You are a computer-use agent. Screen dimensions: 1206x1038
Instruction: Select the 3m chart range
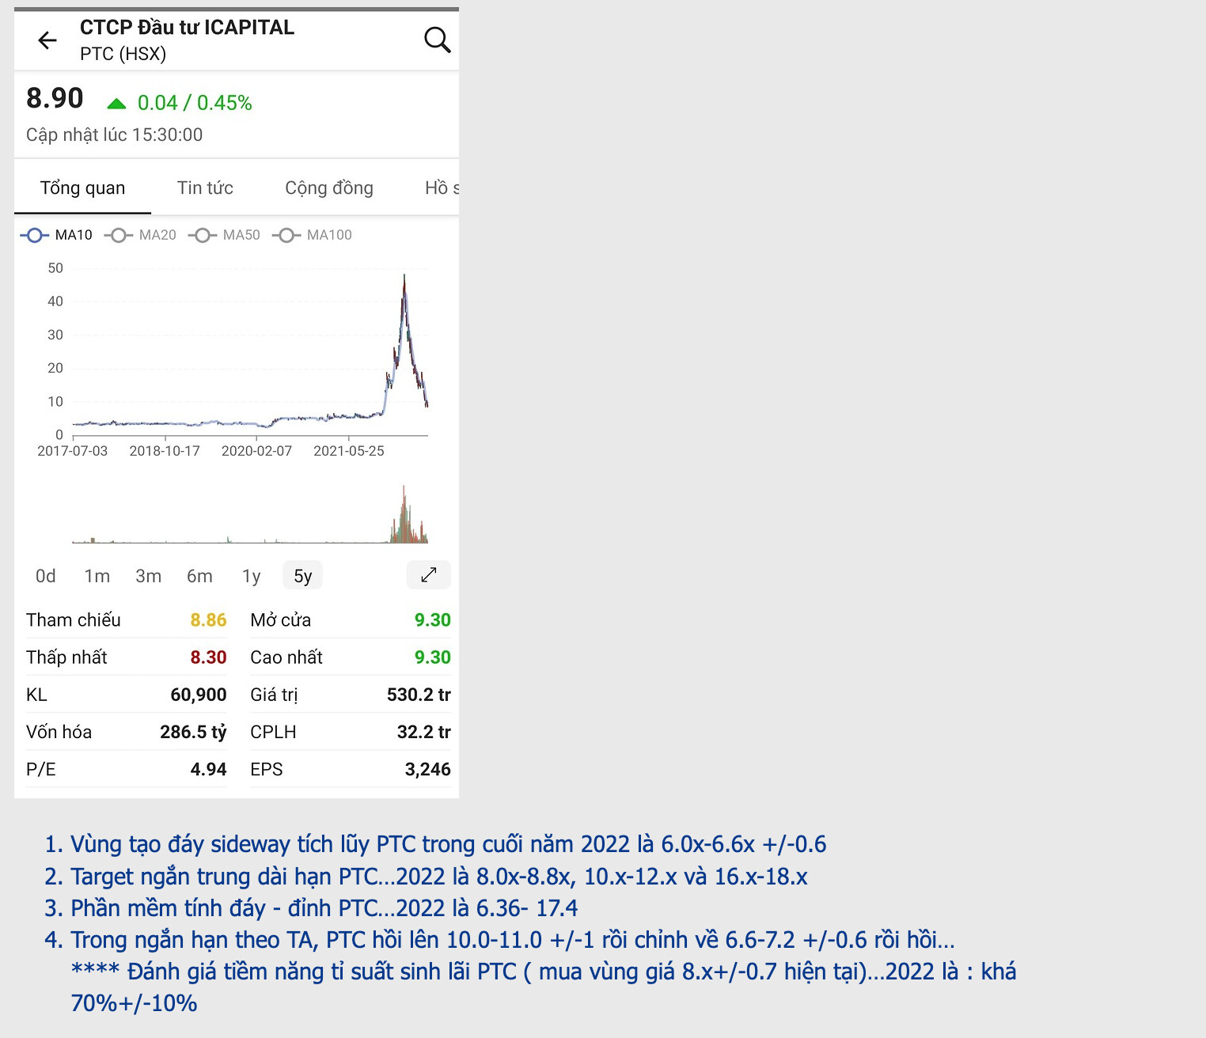pyautogui.click(x=149, y=576)
